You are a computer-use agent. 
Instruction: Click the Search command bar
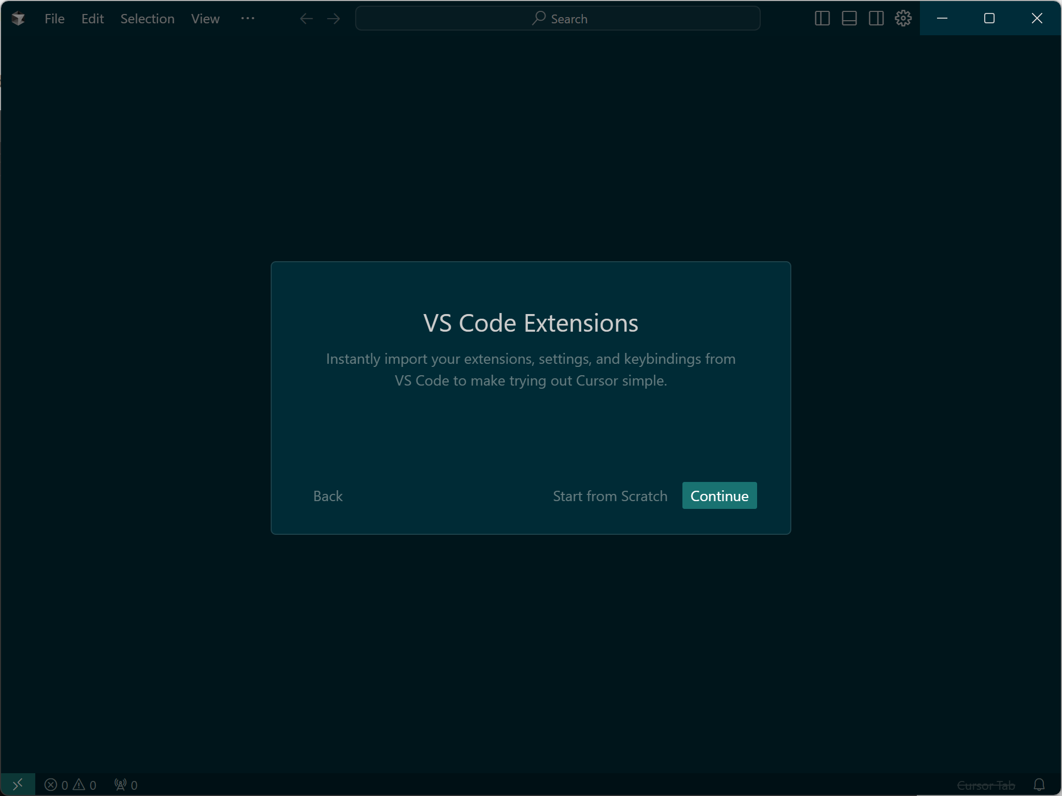point(557,19)
